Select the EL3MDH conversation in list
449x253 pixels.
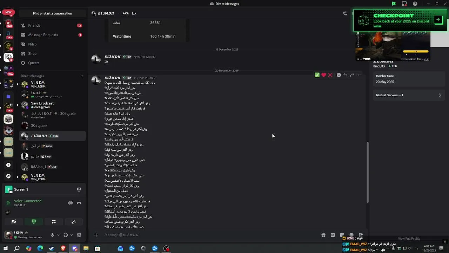[x=52, y=136]
